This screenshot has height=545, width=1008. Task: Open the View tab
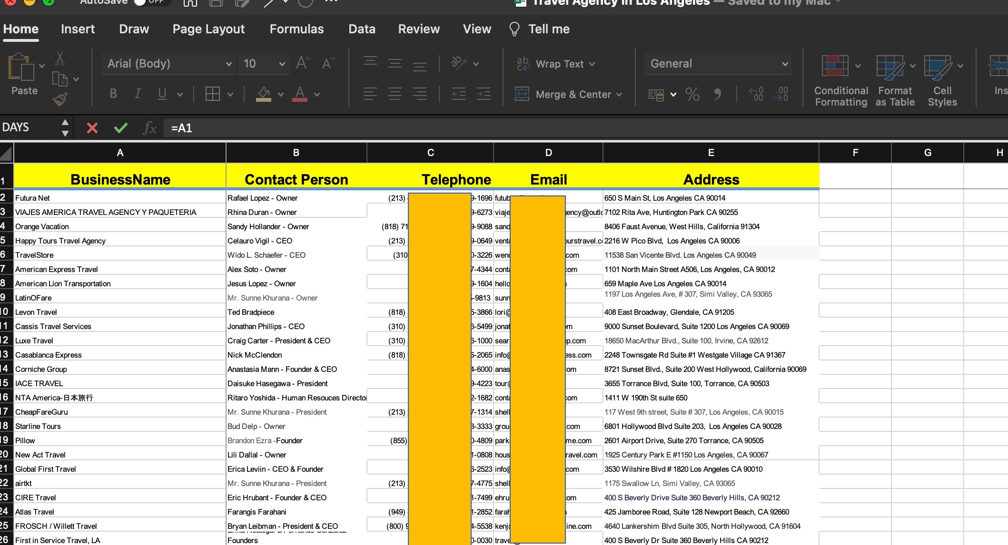coord(477,29)
